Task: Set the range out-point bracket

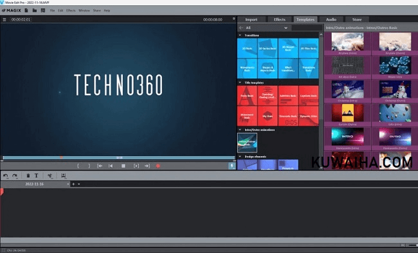Action: pos(89,166)
